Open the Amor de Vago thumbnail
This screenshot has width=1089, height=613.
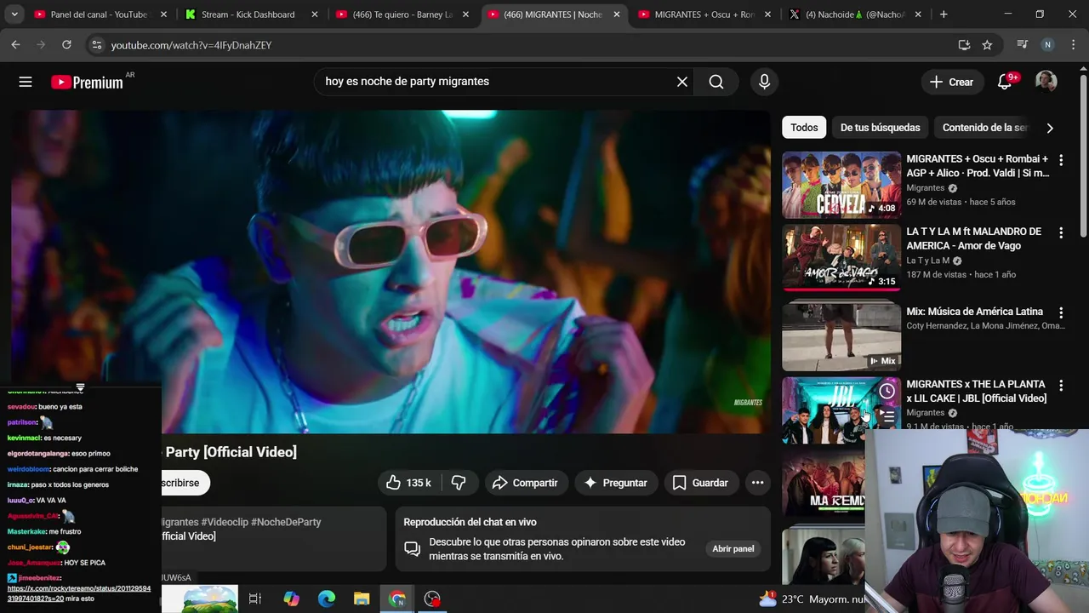tap(841, 257)
